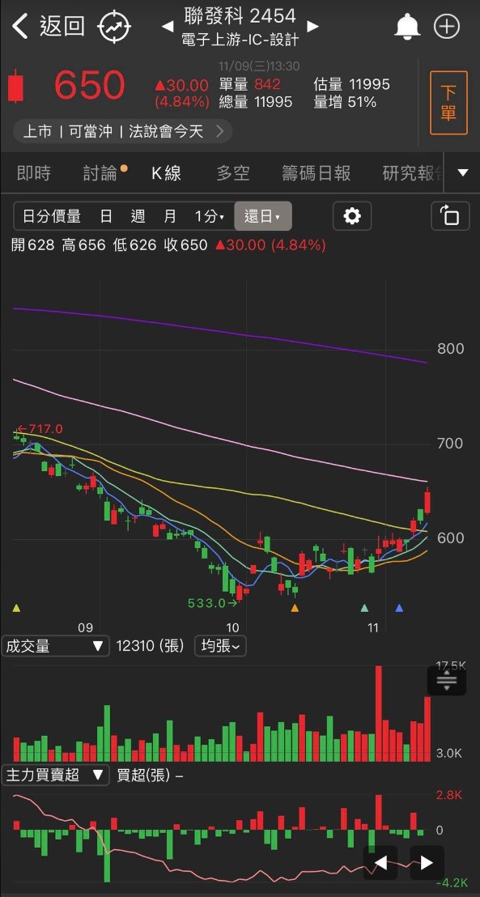Tap the yellow triangle marker on chart
Screen dimensions: 480x897
16,608
